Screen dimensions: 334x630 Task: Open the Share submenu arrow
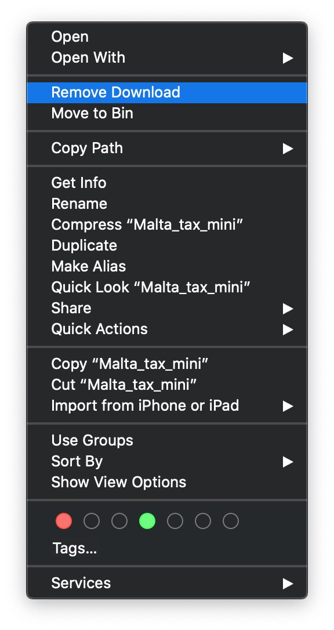[288, 309]
